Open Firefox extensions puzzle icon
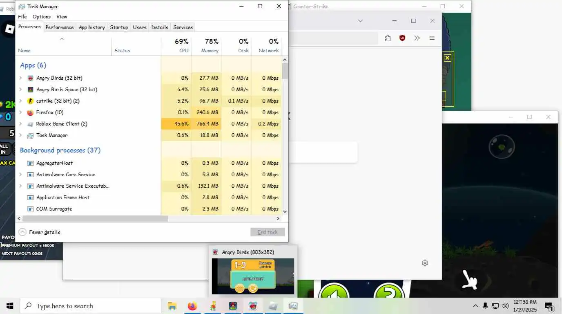Viewport: 562px width, 314px height. [388, 38]
